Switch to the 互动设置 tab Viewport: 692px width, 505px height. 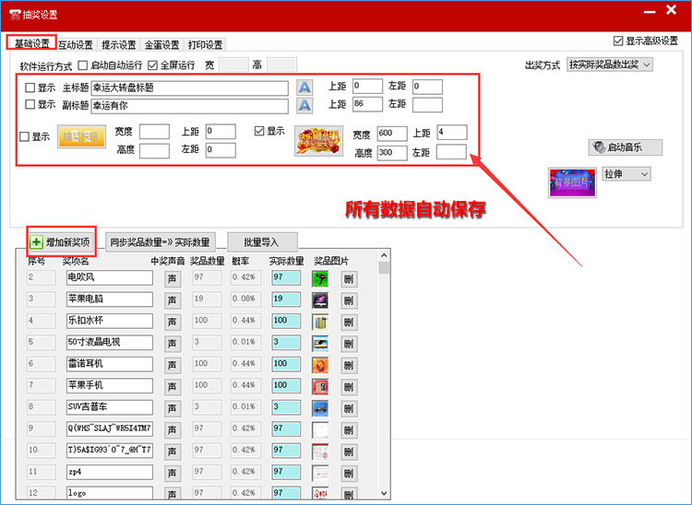tap(75, 45)
